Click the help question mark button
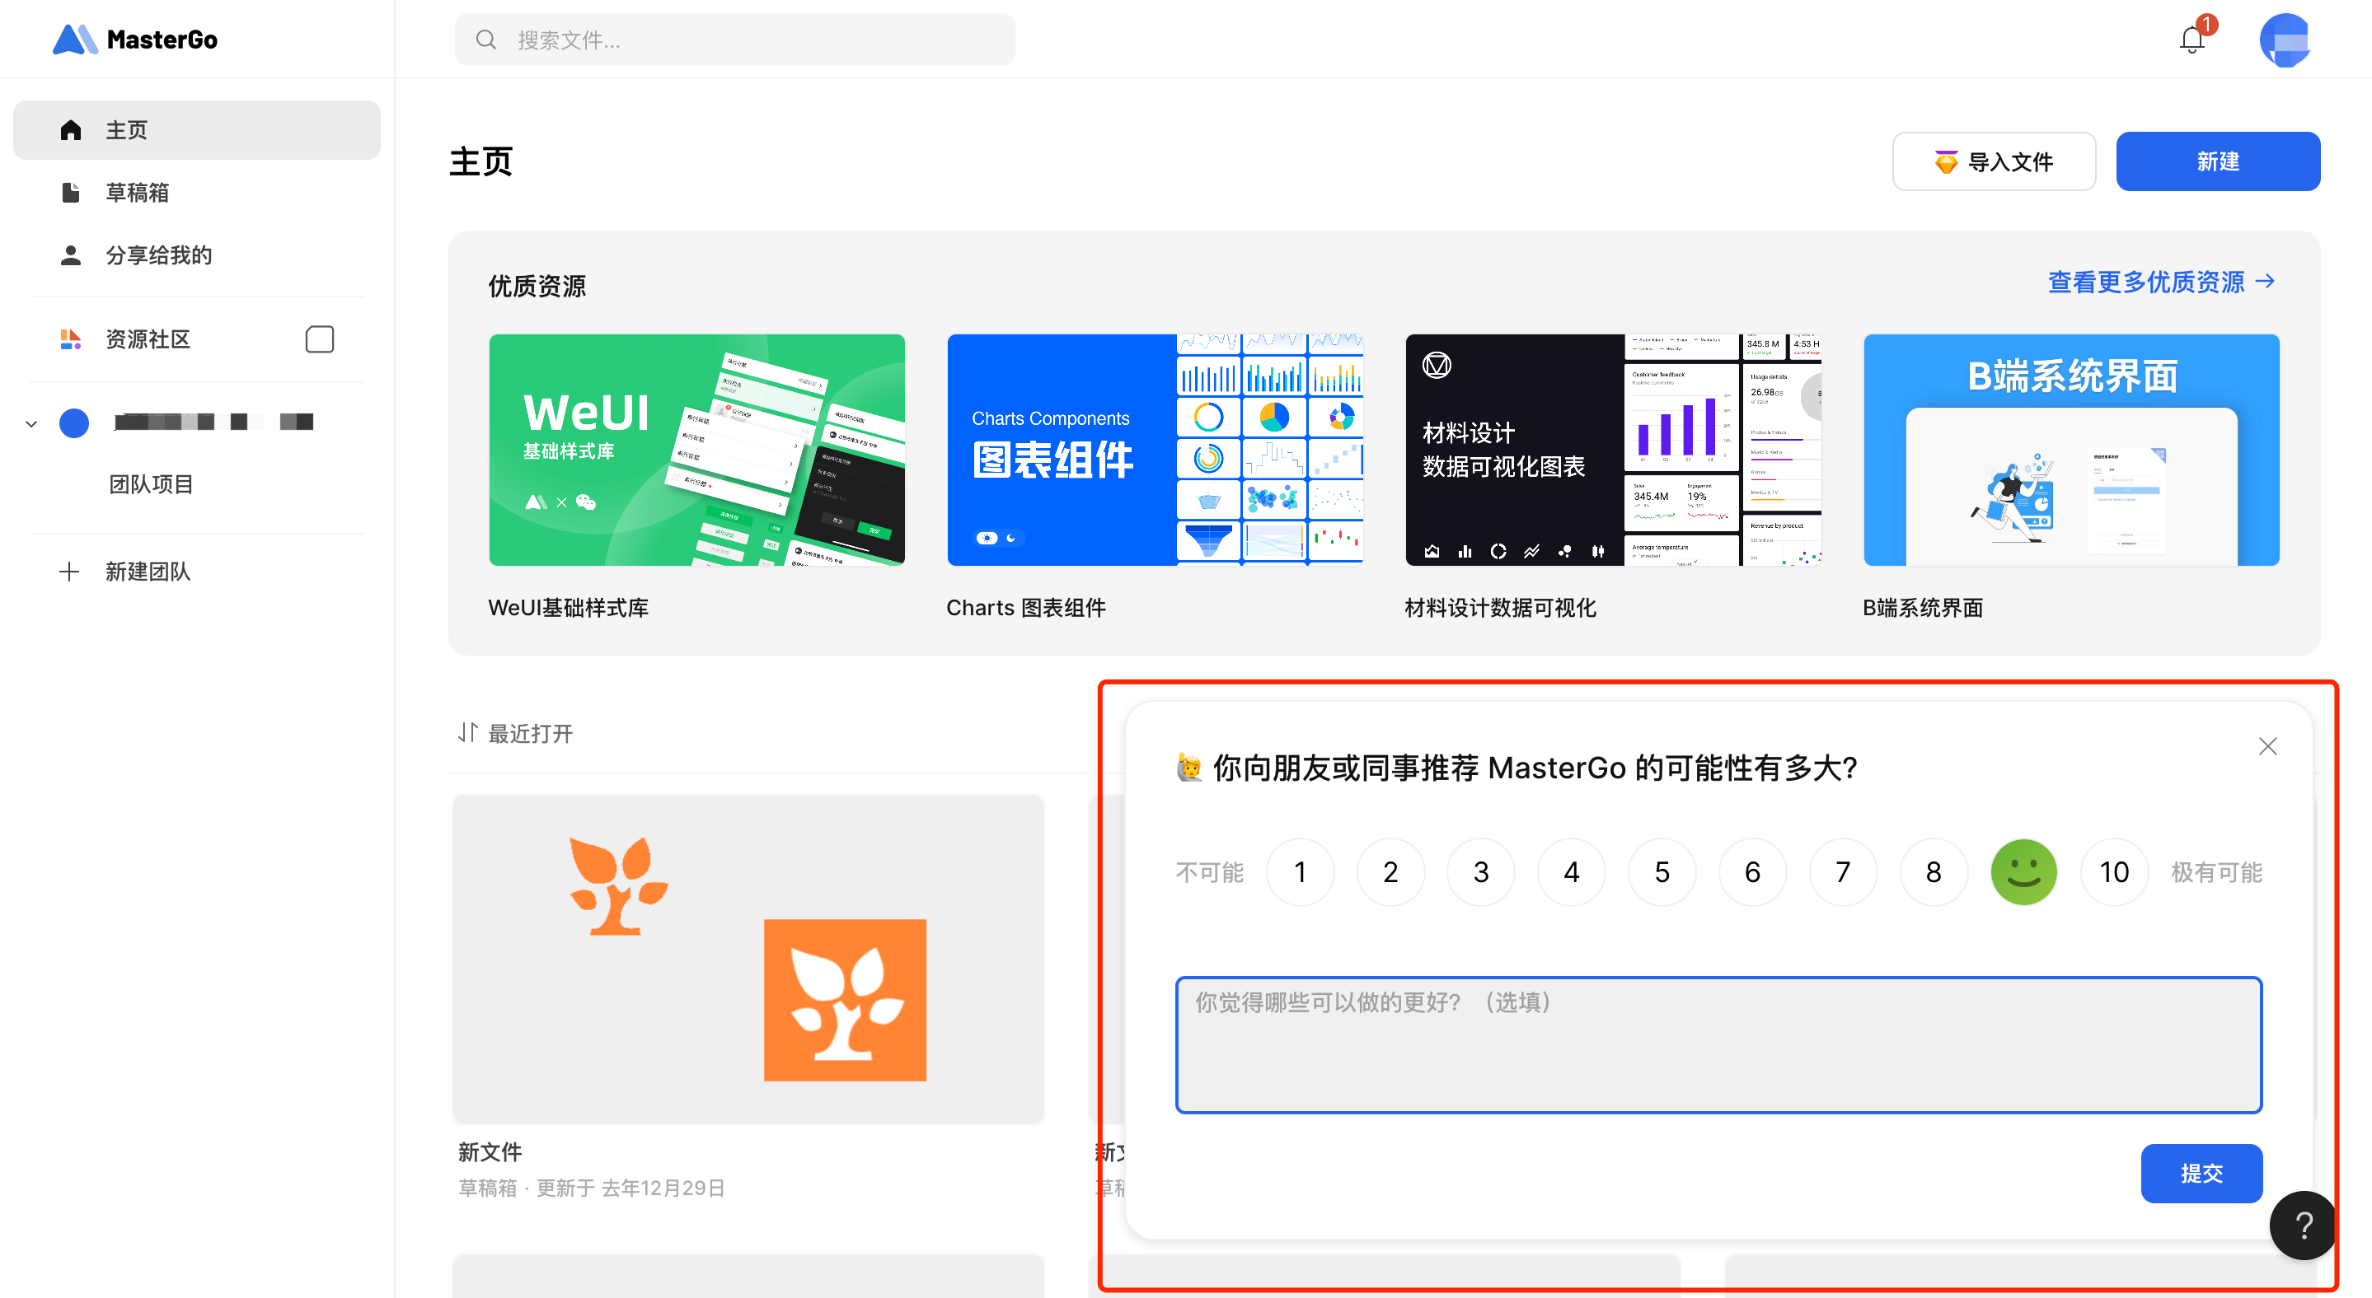Viewport: 2372px width, 1298px height. pyautogui.click(x=2303, y=1225)
